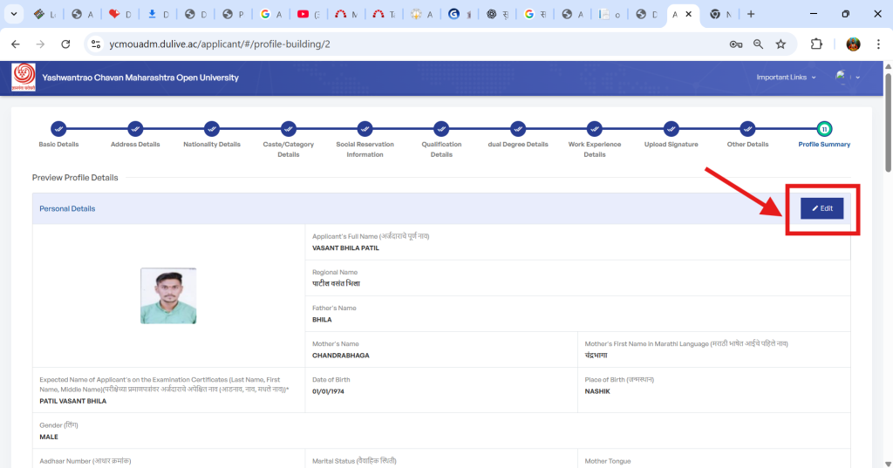Switch to the YouTube browser tab

coord(308,14)
